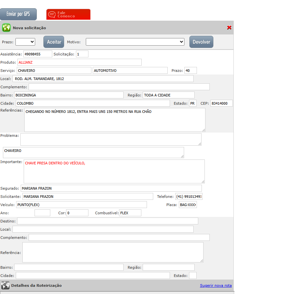This screenshot has height=294, width=288.
Task: Click the destination Local input field
Action: 103,229
